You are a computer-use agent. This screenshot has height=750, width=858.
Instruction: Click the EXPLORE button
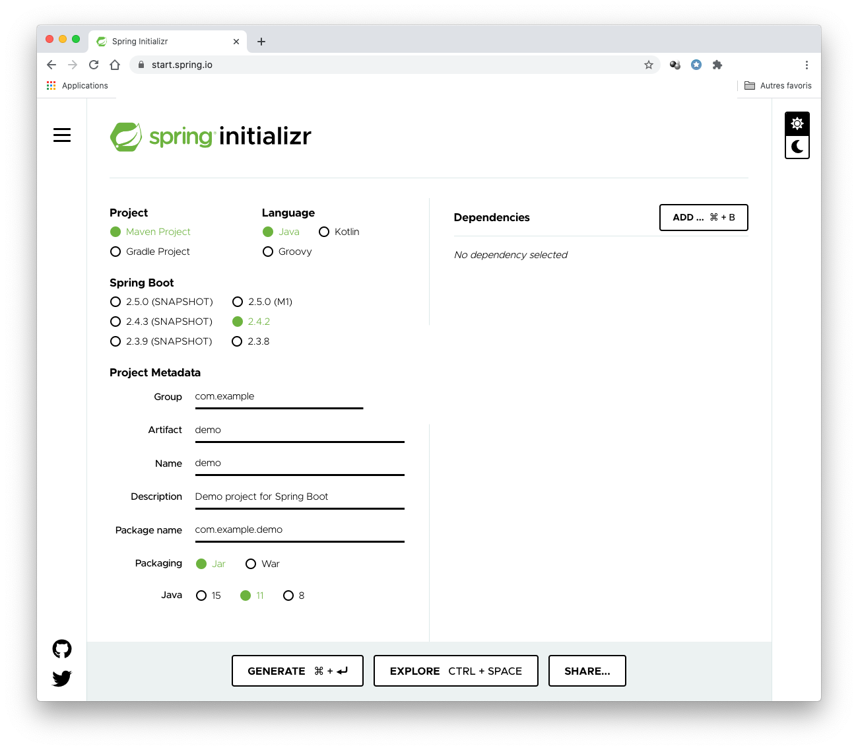456,671
